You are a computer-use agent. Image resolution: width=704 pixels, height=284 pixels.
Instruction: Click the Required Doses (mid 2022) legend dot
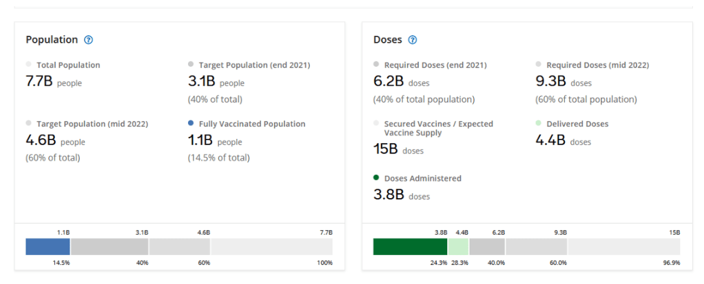point(539,64)
